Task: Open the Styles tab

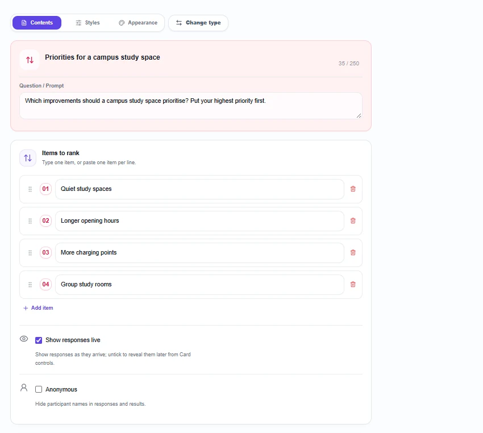Action: pyautogui.click(x=88, y=23)
